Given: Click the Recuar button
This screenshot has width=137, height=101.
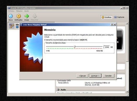Looking at the screenshot, I should click(82, 76).
